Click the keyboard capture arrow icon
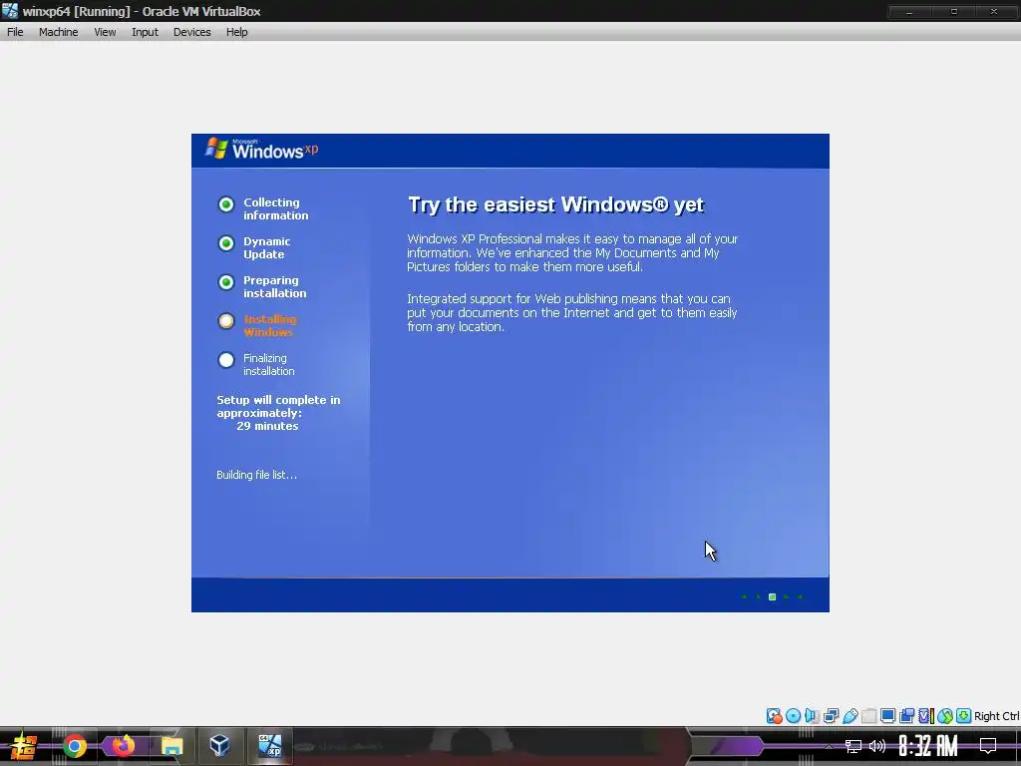This screenshot has height=766, width=1021. [964, 716]
